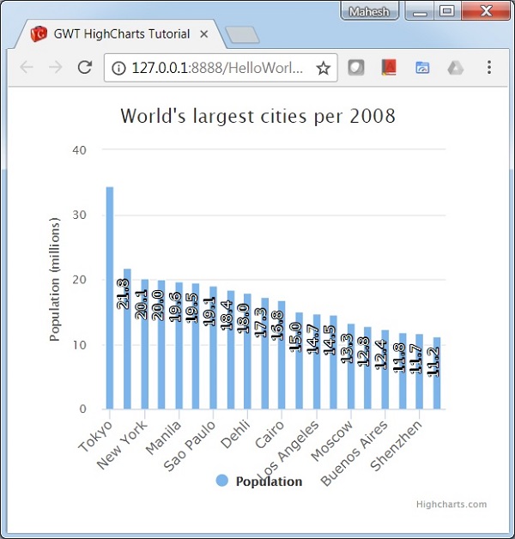Screen dimensions: 515x539
Task: Click the browser back arrow
Action: coord(27,67)
